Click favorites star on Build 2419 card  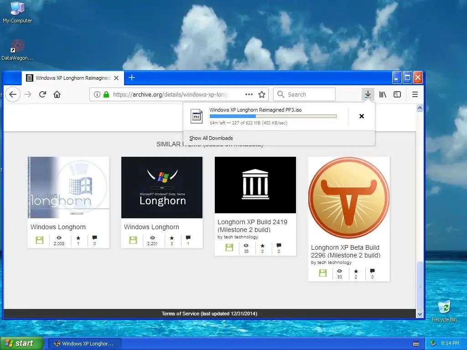(262, 246)
